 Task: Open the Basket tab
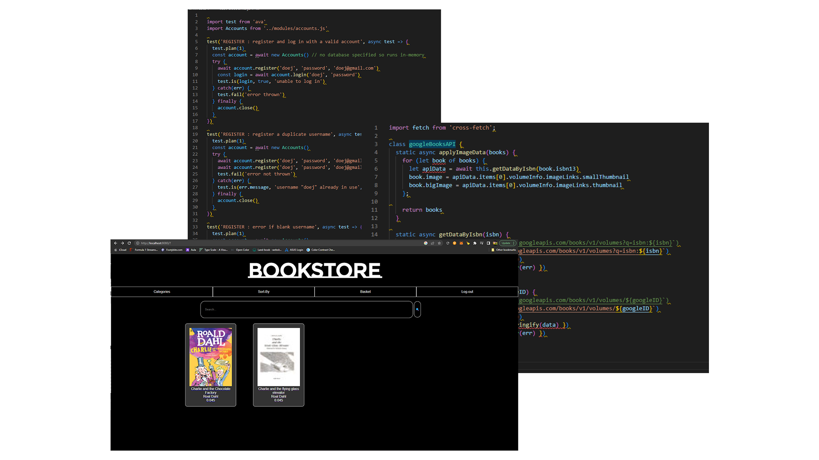tap(365, 292)
